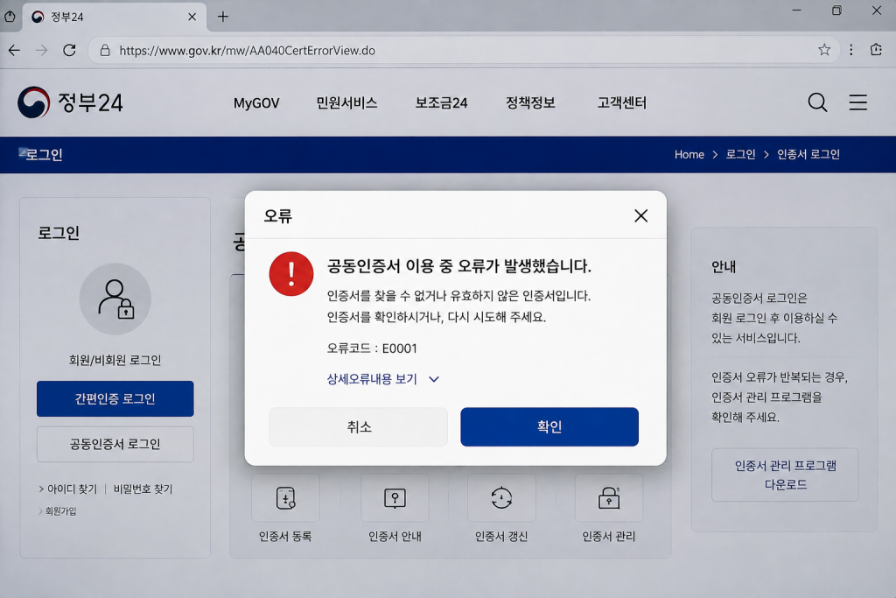Image resolution: width=896 pixels, height=598 pixels.
Task: Click the extensions icon in toolbar
Action: pyautogui.click(x=876, y=50)
